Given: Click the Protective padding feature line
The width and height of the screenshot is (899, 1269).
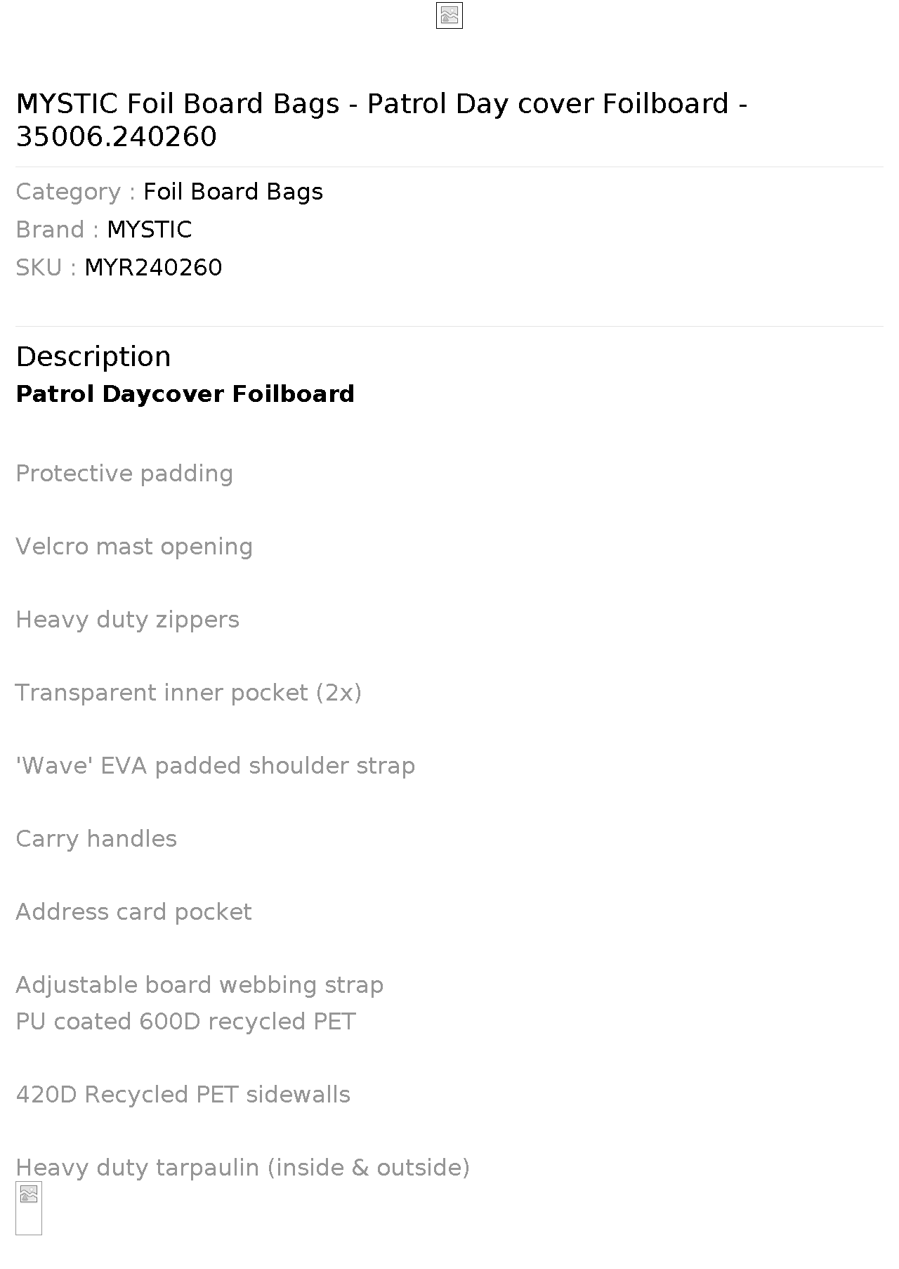Looking at the screenshot, I should point(124,474).
